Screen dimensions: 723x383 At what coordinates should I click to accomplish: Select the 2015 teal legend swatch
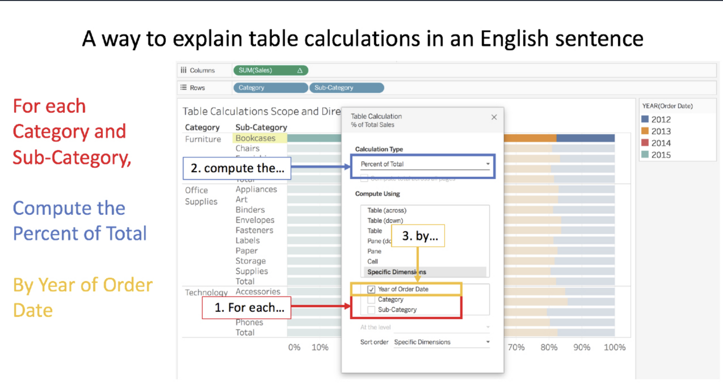(645, 155)
